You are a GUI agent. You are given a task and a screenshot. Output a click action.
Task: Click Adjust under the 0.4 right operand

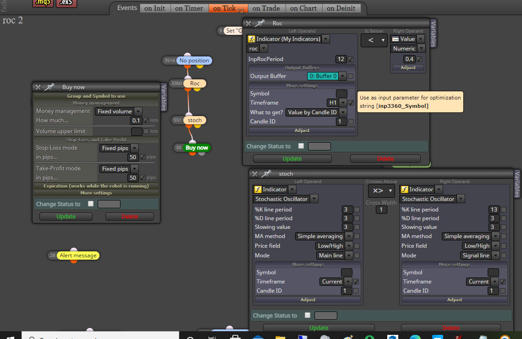[408, 68]
